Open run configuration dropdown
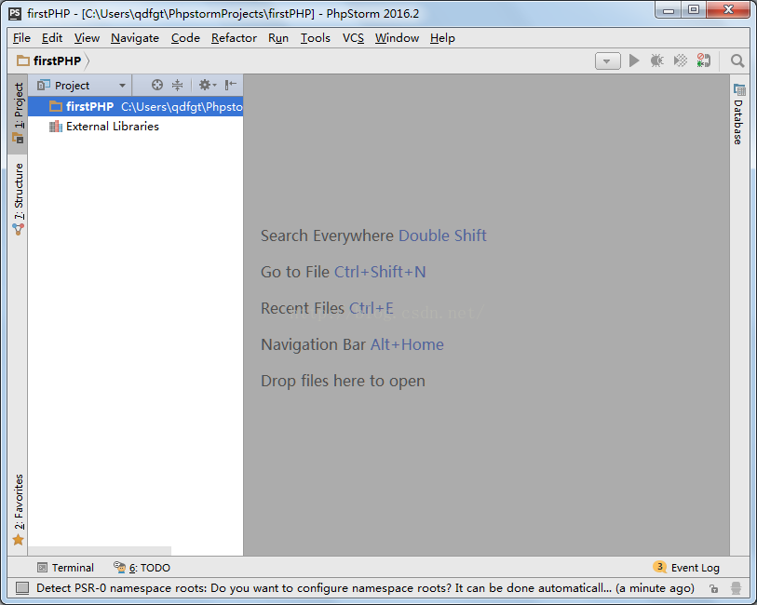This screenshot has height=605, width=757. [x=608, y=61]
